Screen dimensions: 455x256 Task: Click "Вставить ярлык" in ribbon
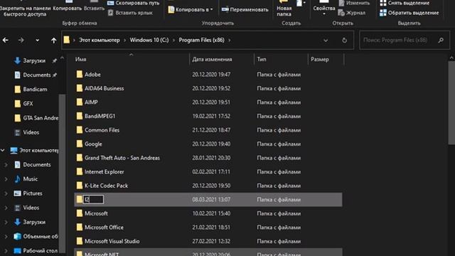(x=130, y=13)
